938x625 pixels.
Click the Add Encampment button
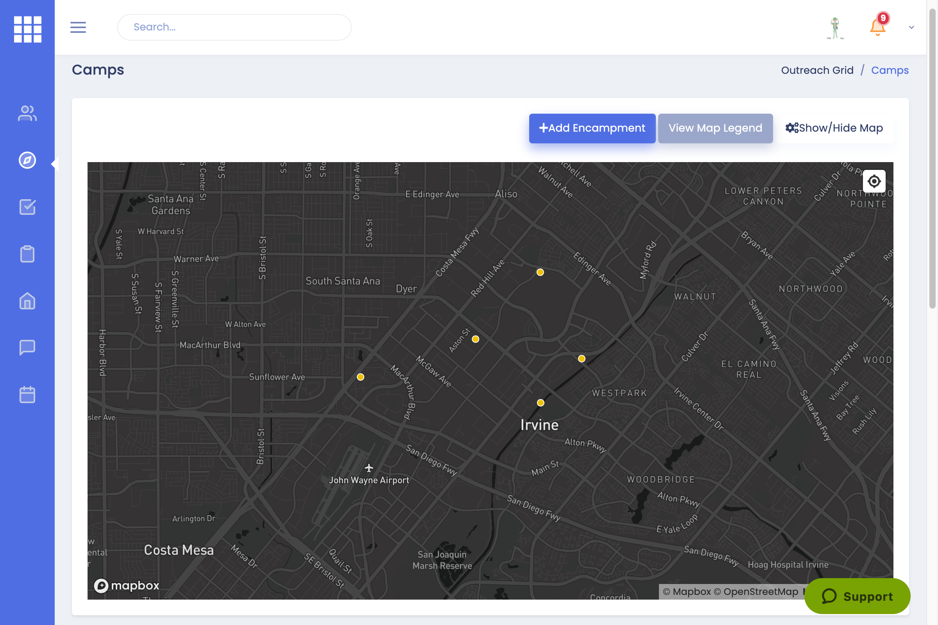[592, 128]
